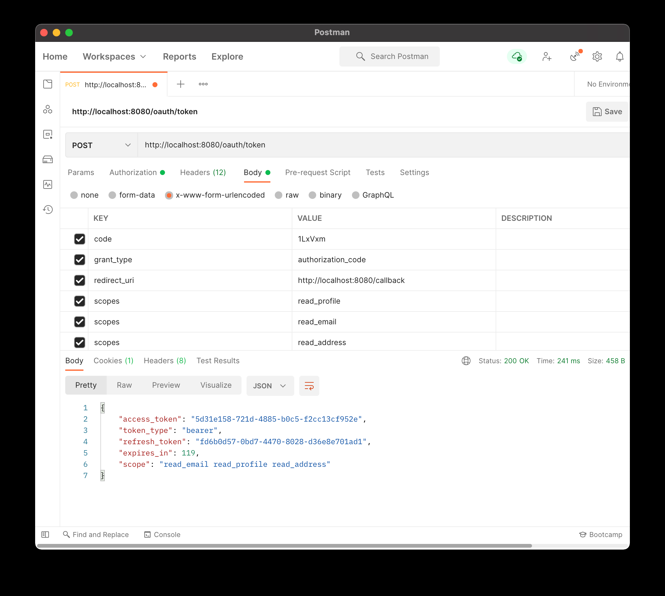Screen dimensions: 665x596
Task: Open the POST method dropdown
Action: click(x=102, y=145)
